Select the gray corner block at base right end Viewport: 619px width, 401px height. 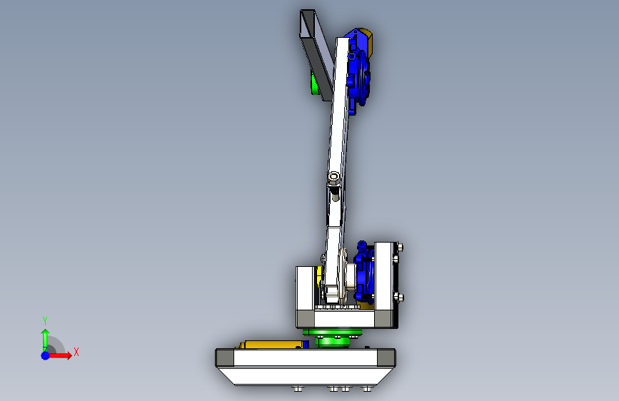pyautogui.click(x=386, y=358)
